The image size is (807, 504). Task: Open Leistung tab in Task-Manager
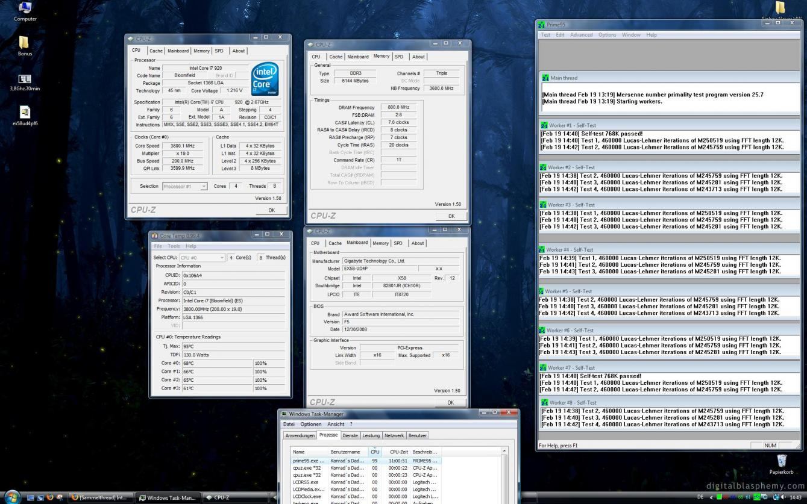click(371, 435)
